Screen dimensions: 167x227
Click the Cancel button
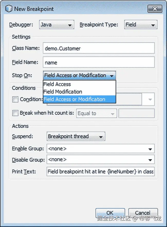coord(143,213)
